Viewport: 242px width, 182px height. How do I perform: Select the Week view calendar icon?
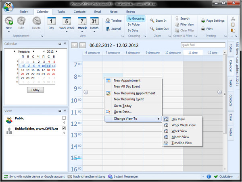click(x=82, y=21)
